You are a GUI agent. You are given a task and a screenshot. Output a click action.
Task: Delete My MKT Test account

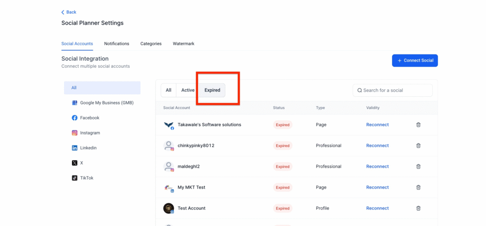coord(418,187)
